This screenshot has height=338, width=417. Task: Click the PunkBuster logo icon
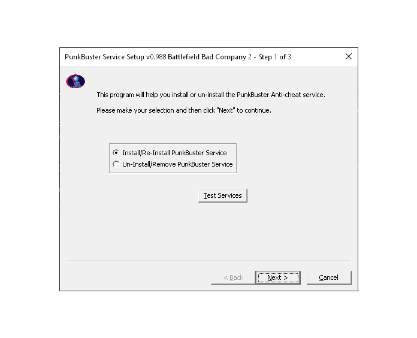tap(75, 81)
